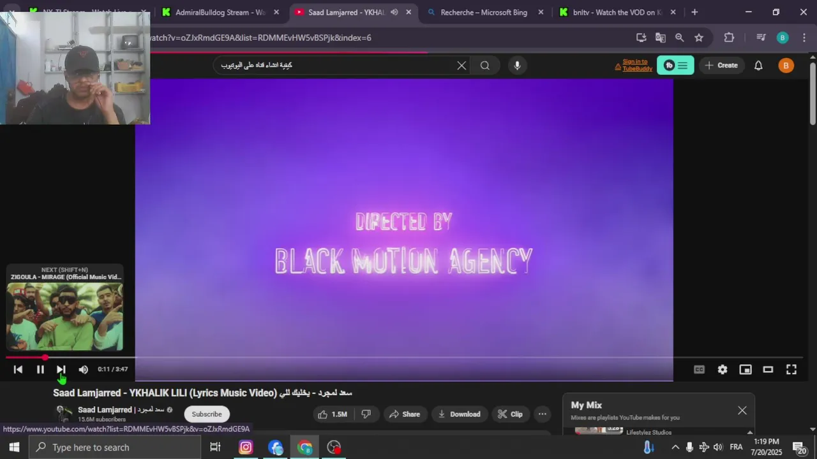
Task: Share the video
Action: 405,414
